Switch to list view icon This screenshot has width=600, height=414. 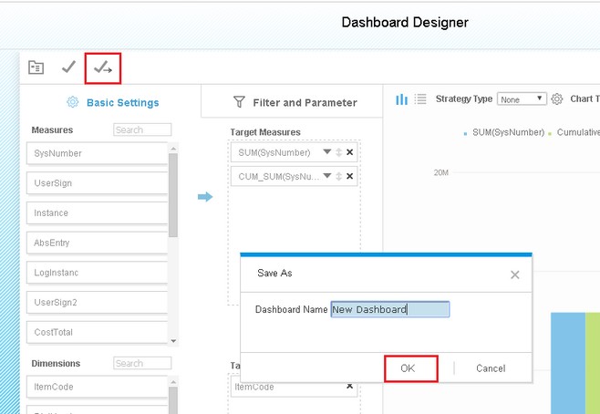pos(420,99)
